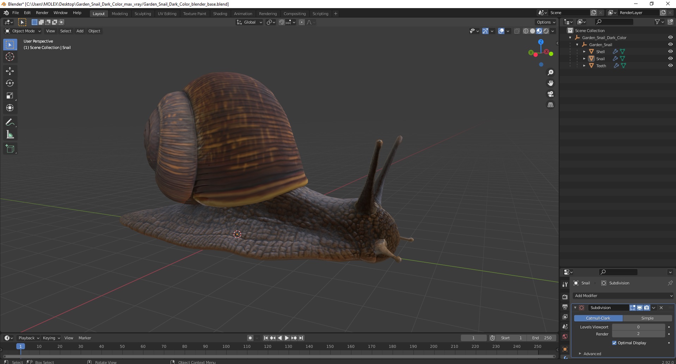Enable or disable Optimal Display checkbox
676x364 pixels.
[x=614, y=343]
